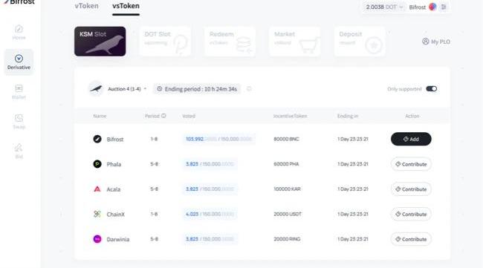This screenshot has height=268, width=483.
Task: Open the Home sidebar icon
Action: [x=19, y=33]
